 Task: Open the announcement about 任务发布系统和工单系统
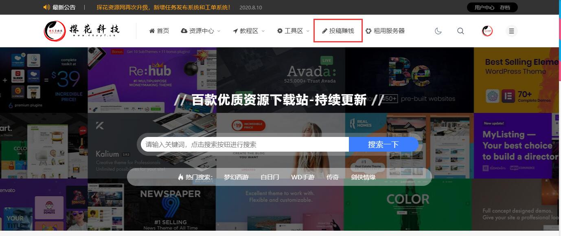[164, 7]
